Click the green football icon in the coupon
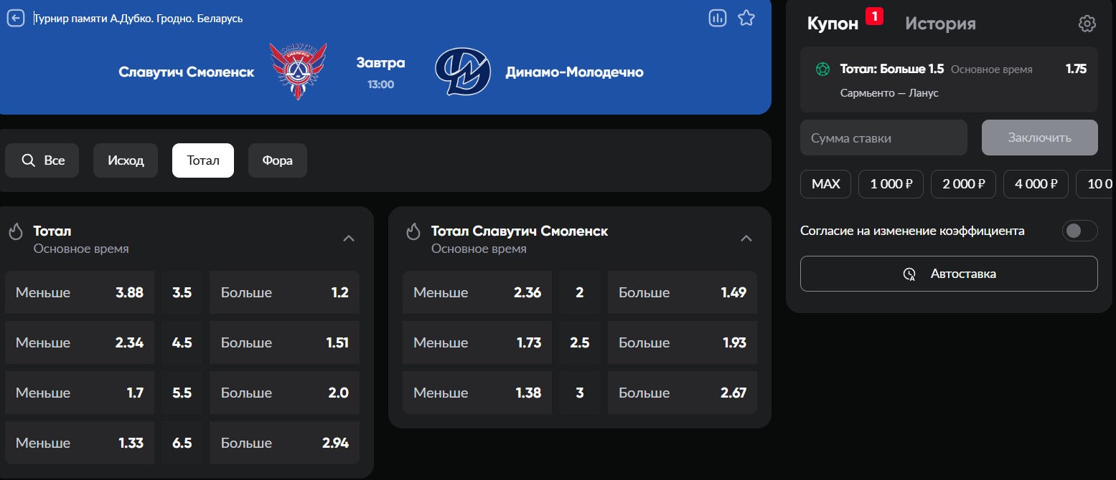This screenshot has width=1116, height=480. (x=822, y=69)
